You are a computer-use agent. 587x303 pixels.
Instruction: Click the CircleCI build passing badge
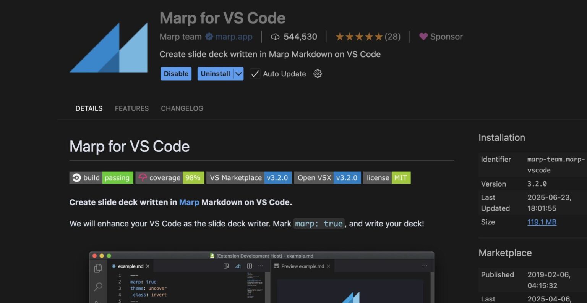(x=101, y=178)
